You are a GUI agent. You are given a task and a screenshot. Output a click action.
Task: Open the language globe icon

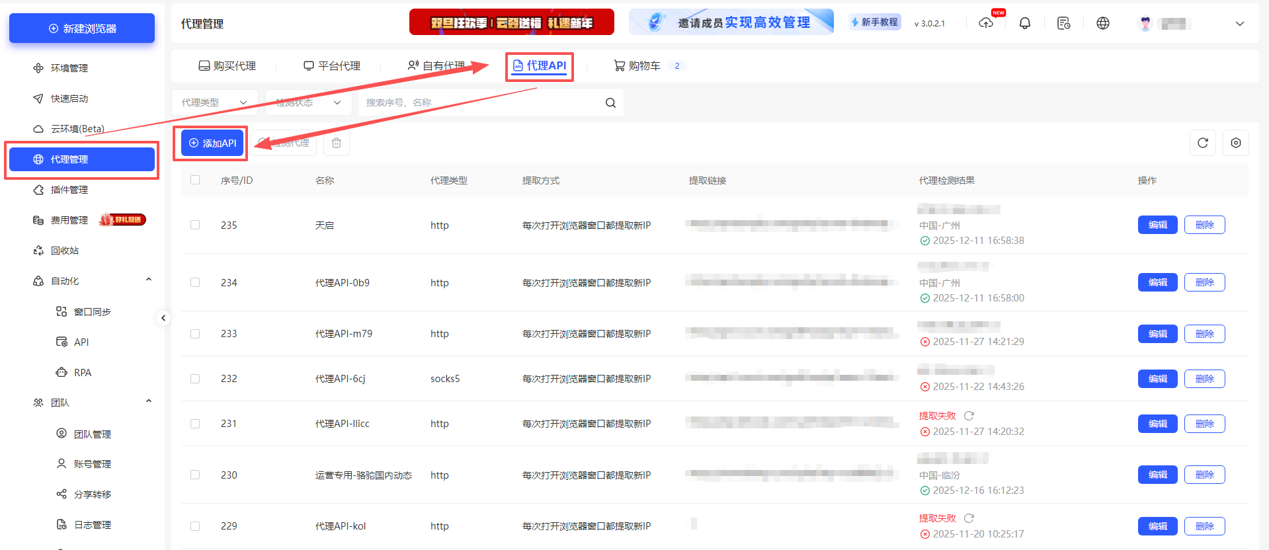coord(1103,23)
